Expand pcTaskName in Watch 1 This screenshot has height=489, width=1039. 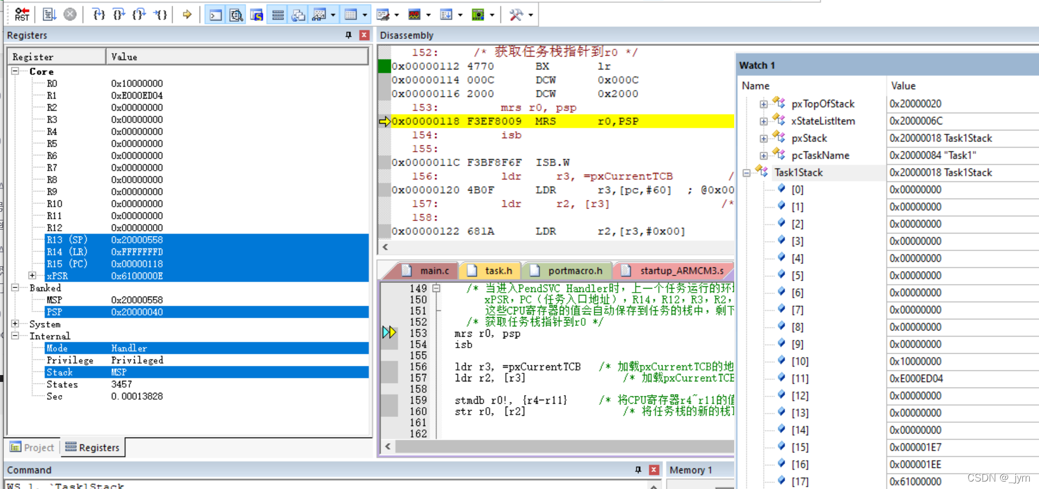tap(763, 156)
